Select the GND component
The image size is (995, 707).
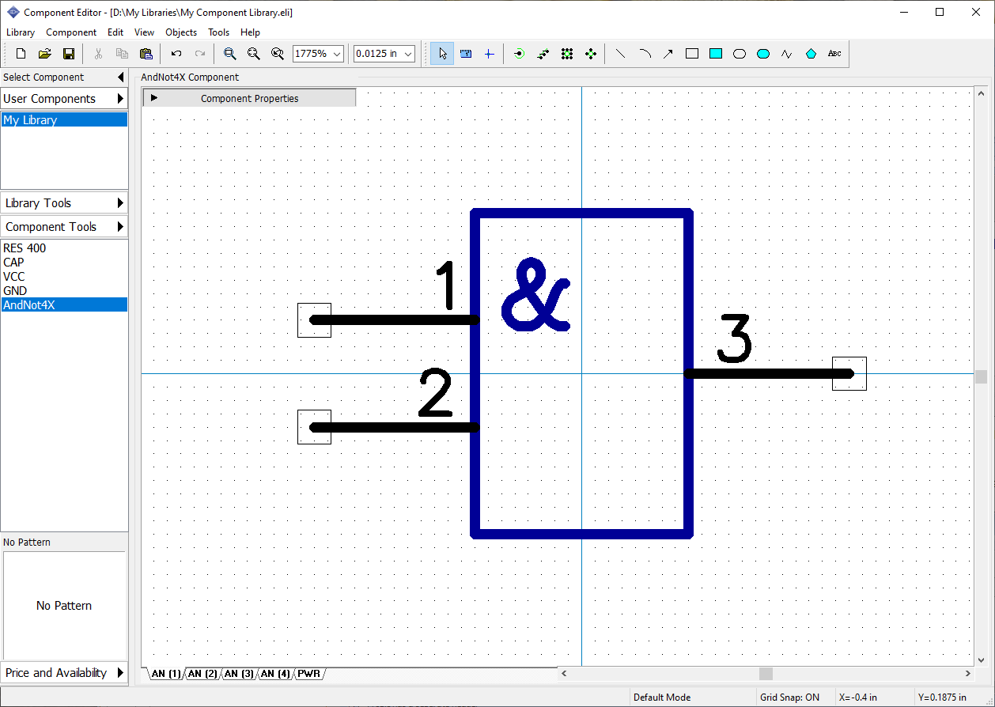point(64,290)
